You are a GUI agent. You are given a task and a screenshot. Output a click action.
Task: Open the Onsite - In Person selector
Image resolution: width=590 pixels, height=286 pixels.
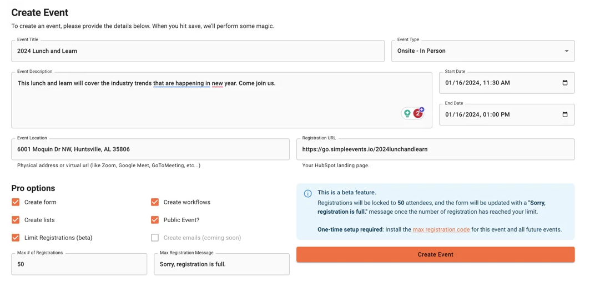point(477,51)
